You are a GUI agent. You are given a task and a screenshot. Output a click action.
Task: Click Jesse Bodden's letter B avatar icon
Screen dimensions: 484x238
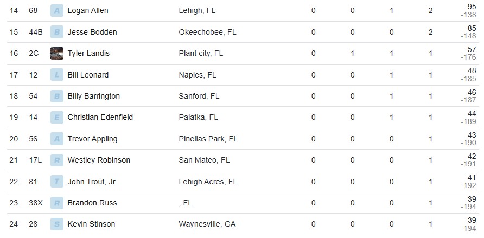point(56,32)
